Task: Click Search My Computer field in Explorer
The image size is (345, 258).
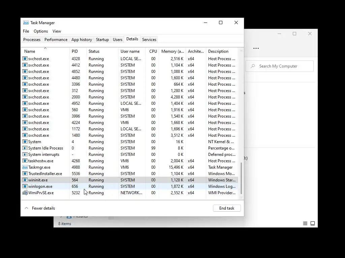Action: point(279,66)
